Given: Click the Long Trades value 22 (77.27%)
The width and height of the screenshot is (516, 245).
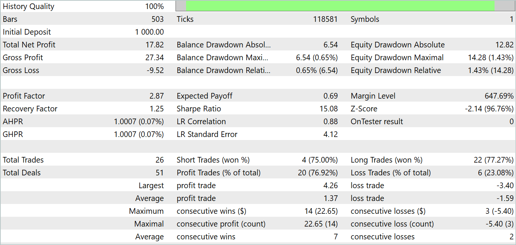Looking at the screenshot, I should (x=494, y=160).
